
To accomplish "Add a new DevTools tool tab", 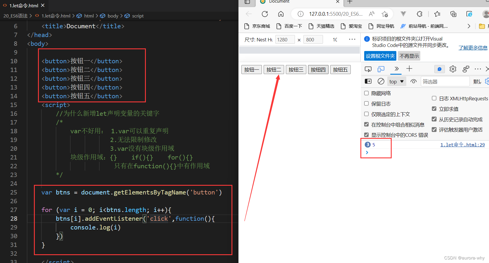I will click(x=409, y=69).
